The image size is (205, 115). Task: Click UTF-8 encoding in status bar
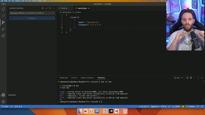click(x=164, y=106)
